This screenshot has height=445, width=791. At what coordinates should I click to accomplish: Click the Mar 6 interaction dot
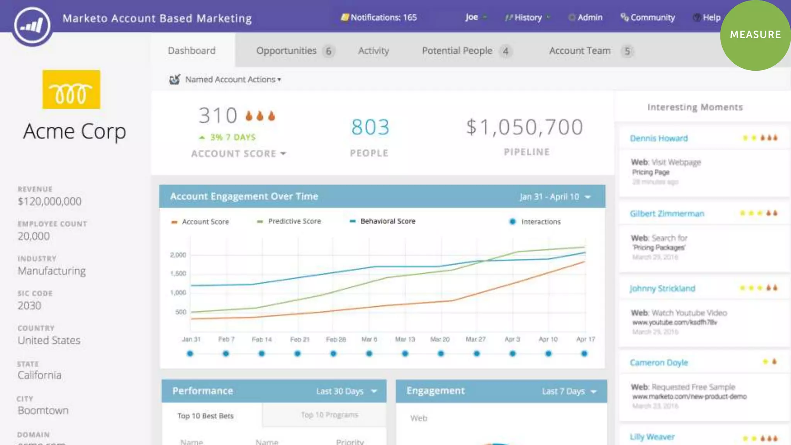coord(369,353)
